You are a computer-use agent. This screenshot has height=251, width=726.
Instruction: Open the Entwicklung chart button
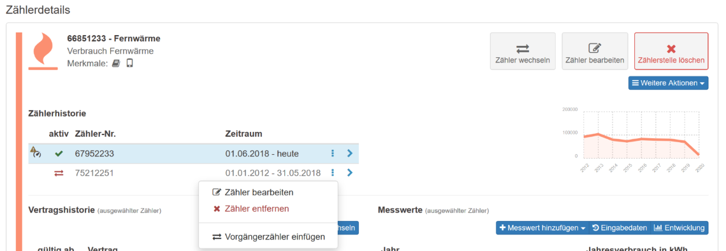point(679,228)
